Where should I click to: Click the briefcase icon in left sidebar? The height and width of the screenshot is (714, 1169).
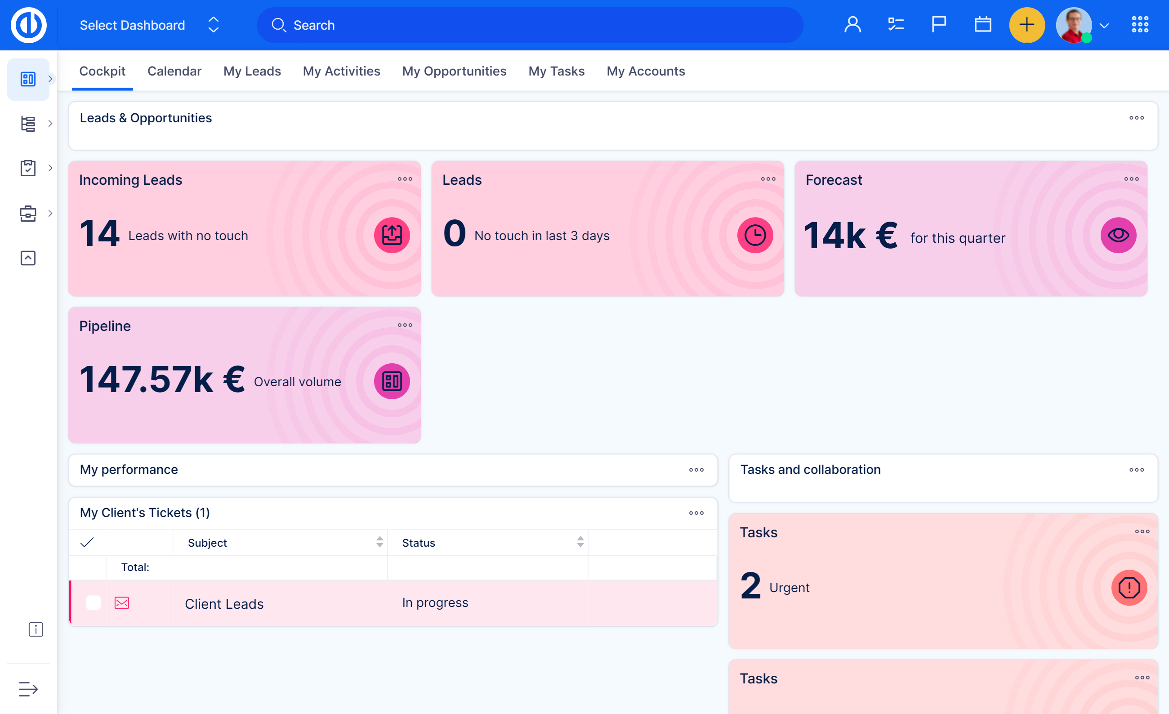tap(28, 213)
